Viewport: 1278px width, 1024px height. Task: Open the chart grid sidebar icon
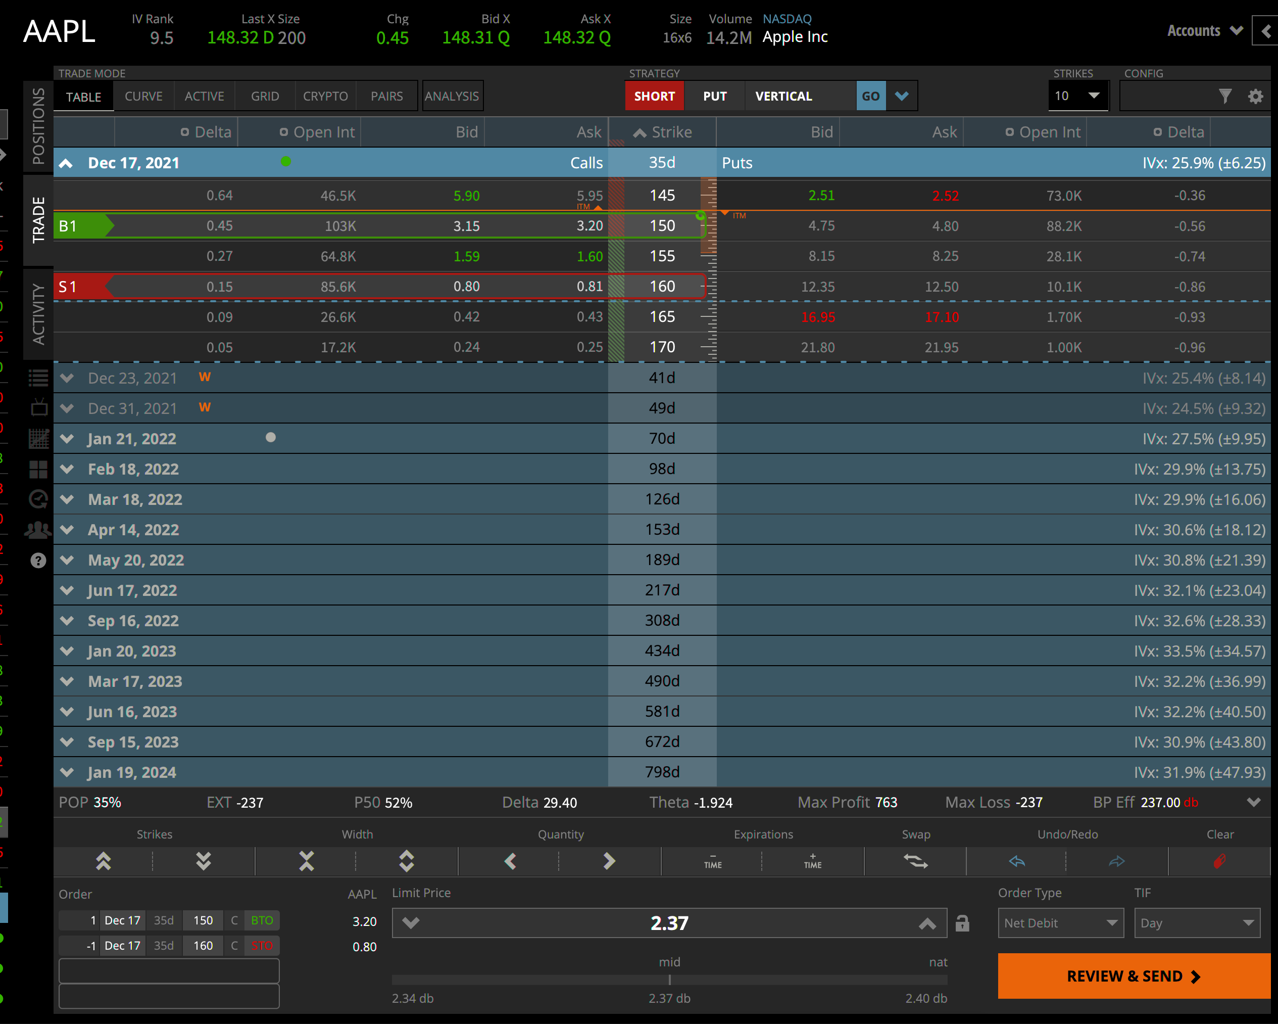[38, 439]
